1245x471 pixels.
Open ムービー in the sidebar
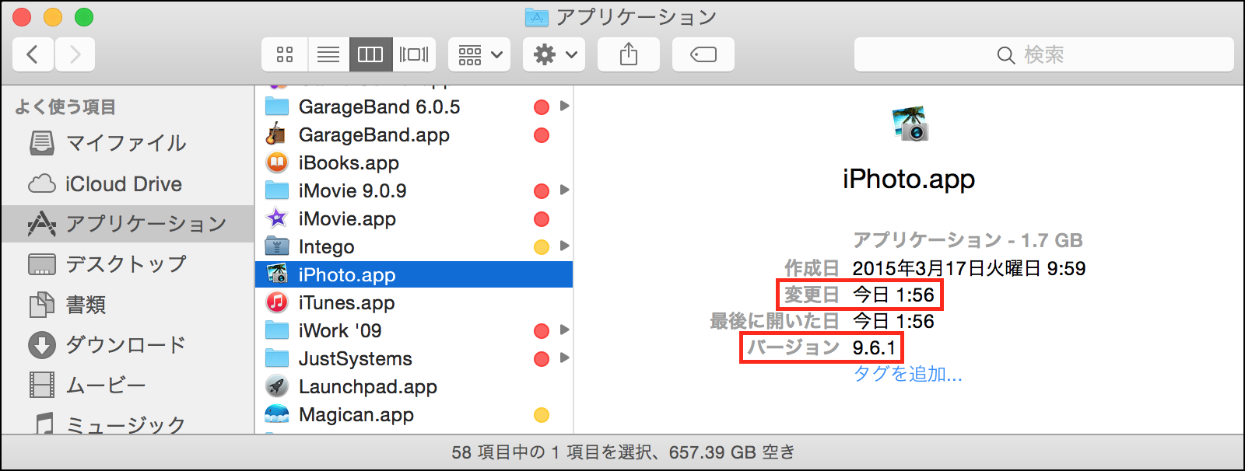128,386
